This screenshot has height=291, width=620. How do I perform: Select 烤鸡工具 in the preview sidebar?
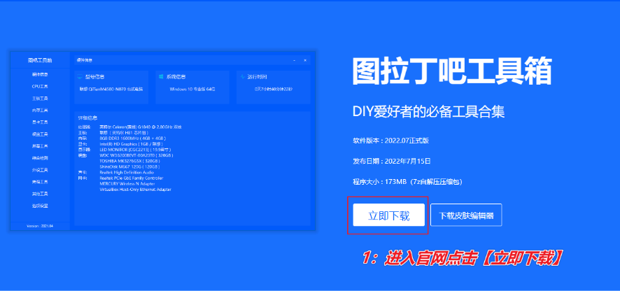(40, 182)
